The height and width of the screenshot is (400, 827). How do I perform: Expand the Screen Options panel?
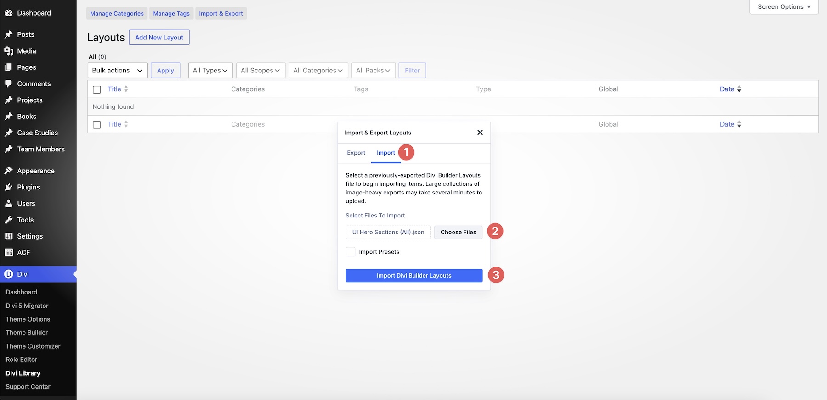784,7
